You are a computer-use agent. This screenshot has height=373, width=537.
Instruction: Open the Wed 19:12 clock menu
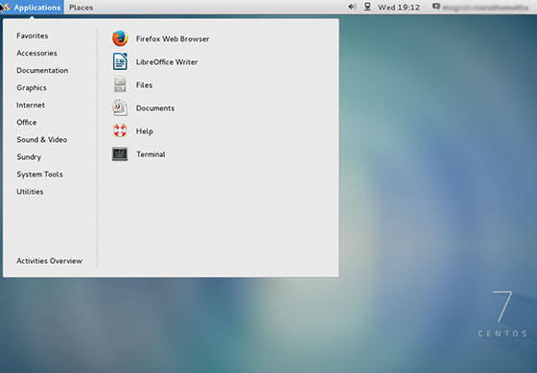pyautogui.click(x=399, y=8)
